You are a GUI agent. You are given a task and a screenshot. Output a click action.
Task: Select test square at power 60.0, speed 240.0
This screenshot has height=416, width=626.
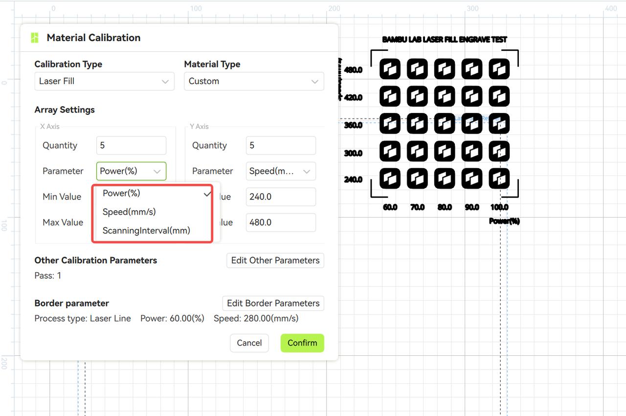390,179
